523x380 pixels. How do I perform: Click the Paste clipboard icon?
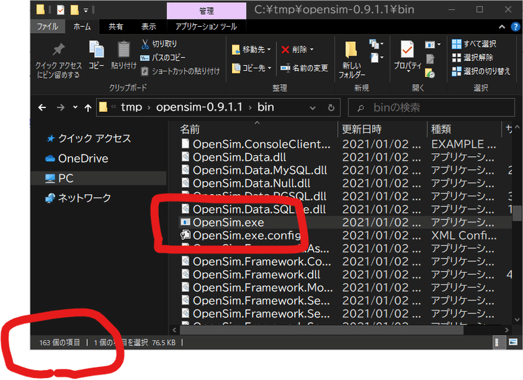(x=124, y=49)
